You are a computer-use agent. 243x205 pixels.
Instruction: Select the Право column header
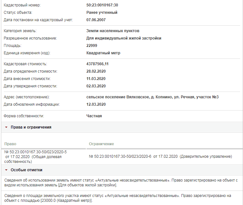(10, 144)
